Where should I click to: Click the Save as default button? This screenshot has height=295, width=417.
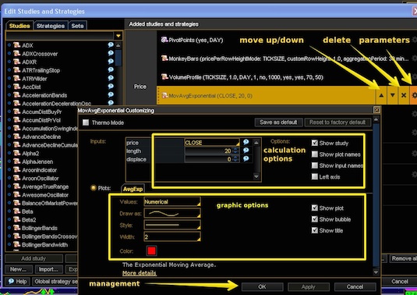pyautogui.click(x=278, y=123)
